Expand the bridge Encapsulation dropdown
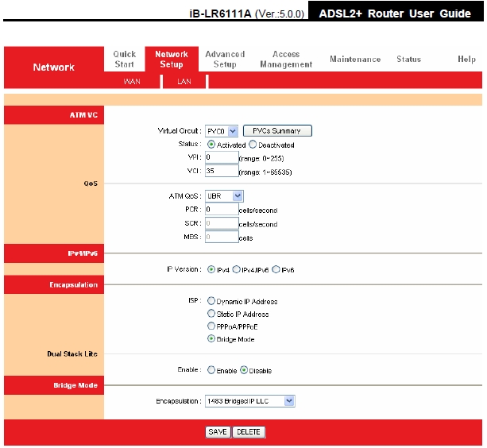487x448 pixels. click(x=249, y=401)
